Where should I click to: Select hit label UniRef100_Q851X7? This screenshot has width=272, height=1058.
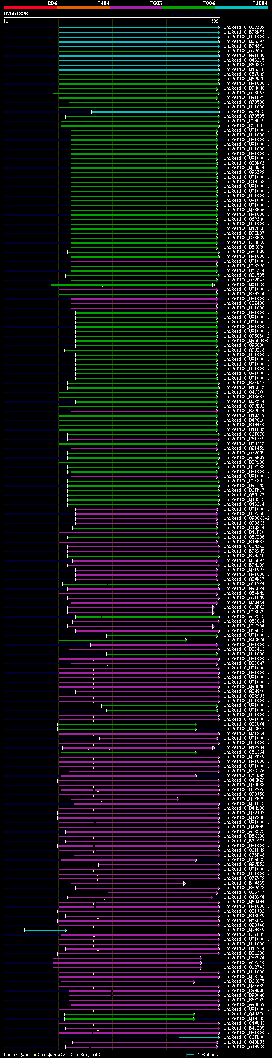[x=244, y=495]
